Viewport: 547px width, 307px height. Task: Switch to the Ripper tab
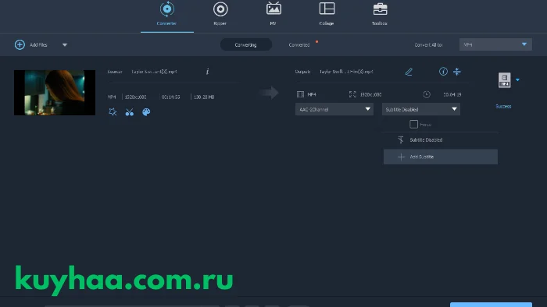(x=220, y=14)
